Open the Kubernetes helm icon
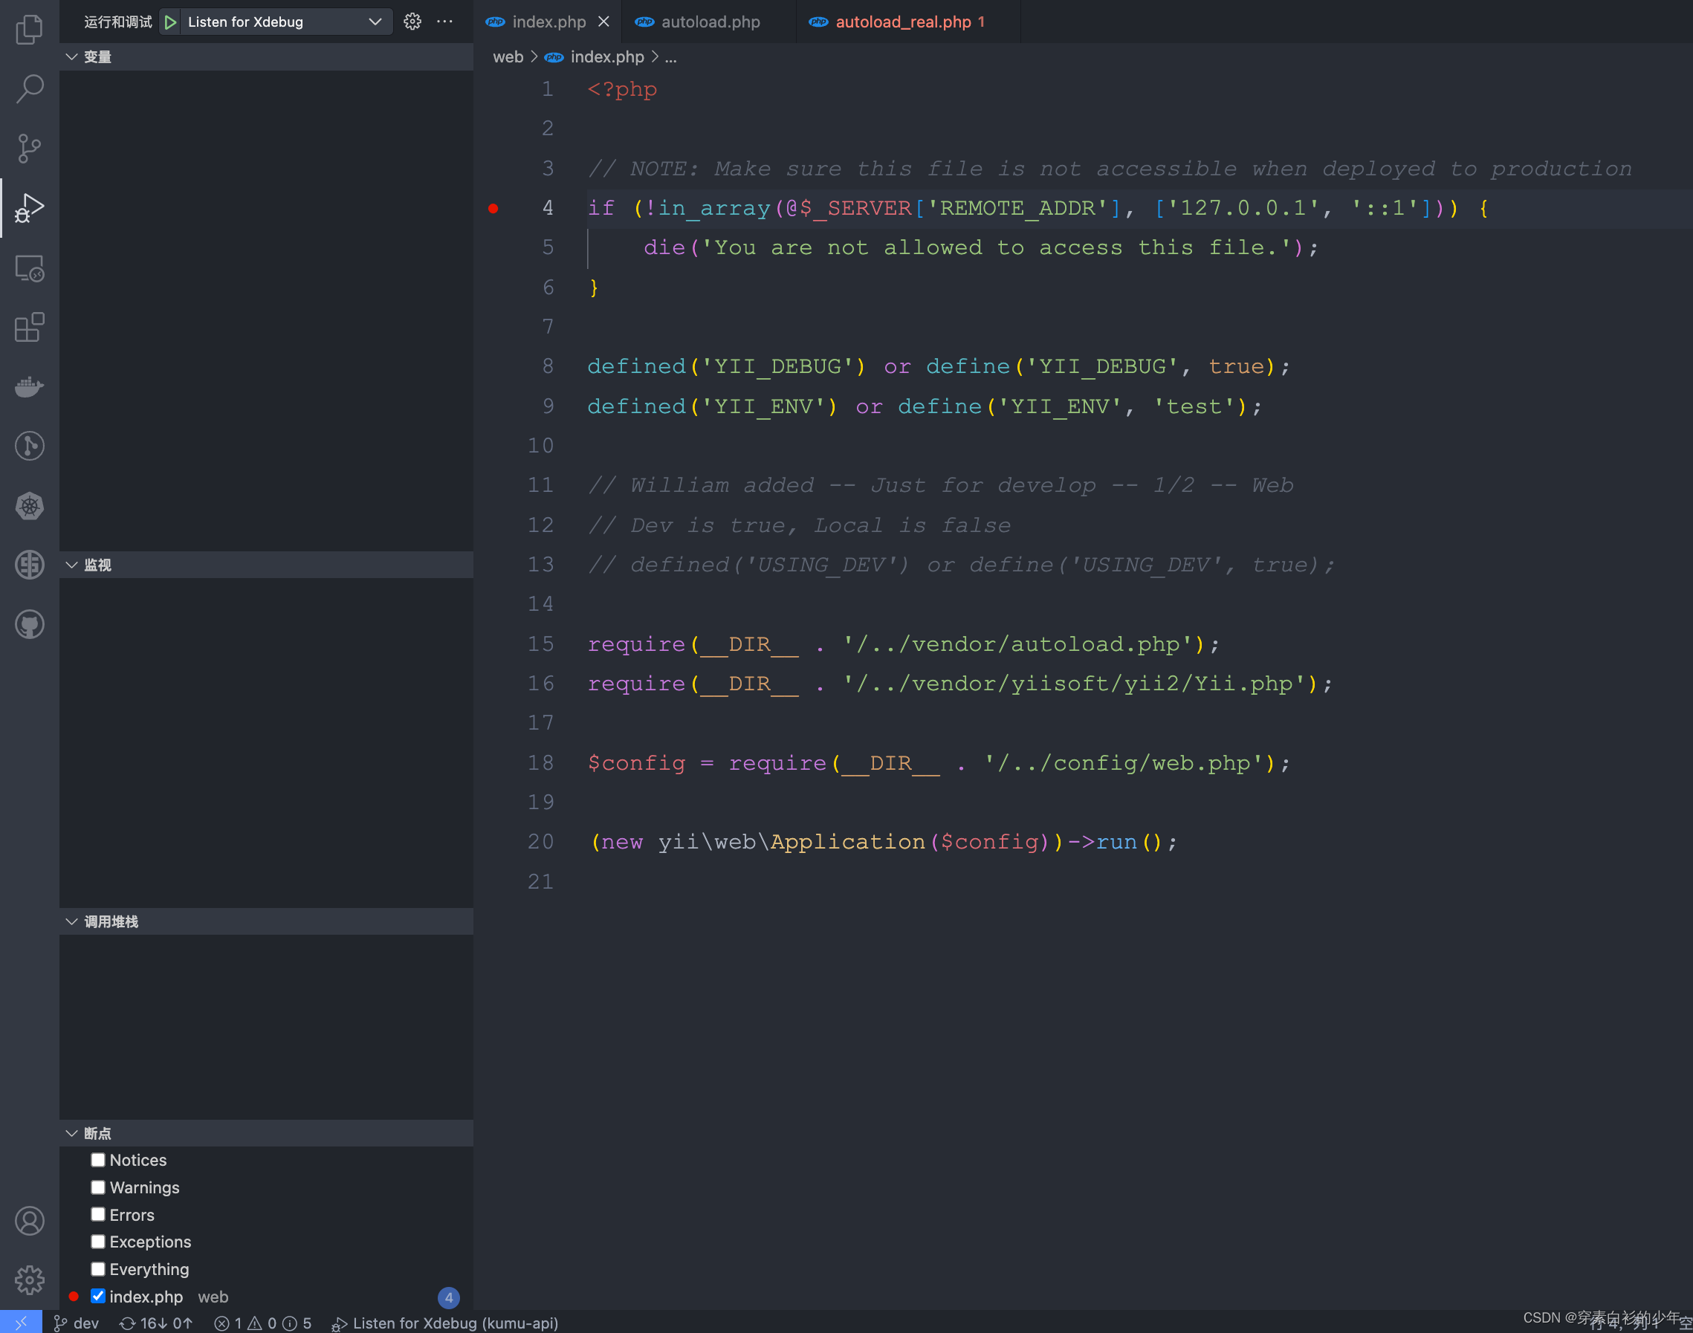The image size is (1693, 1333). 29,506
